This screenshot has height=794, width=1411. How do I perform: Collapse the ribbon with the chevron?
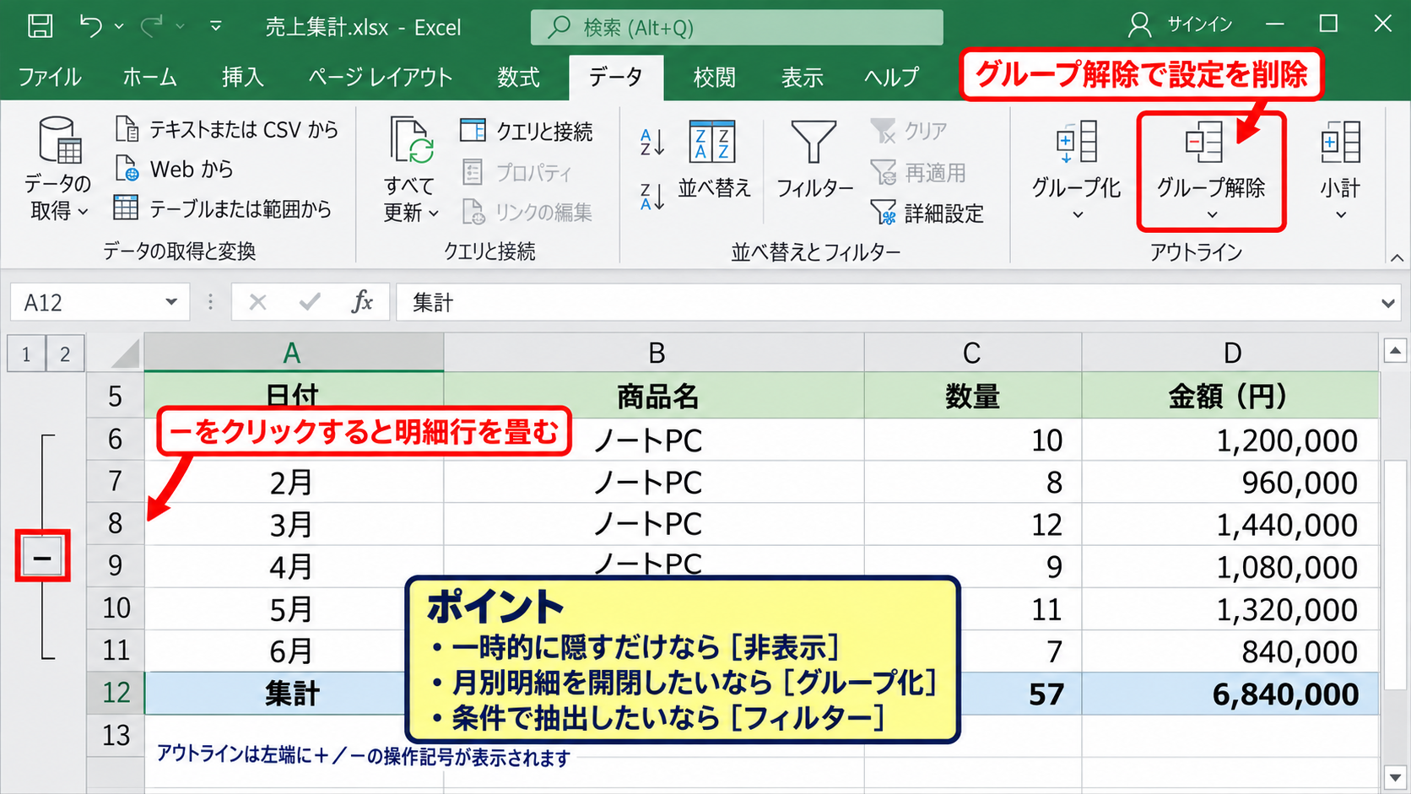[x=1397, y=258]
